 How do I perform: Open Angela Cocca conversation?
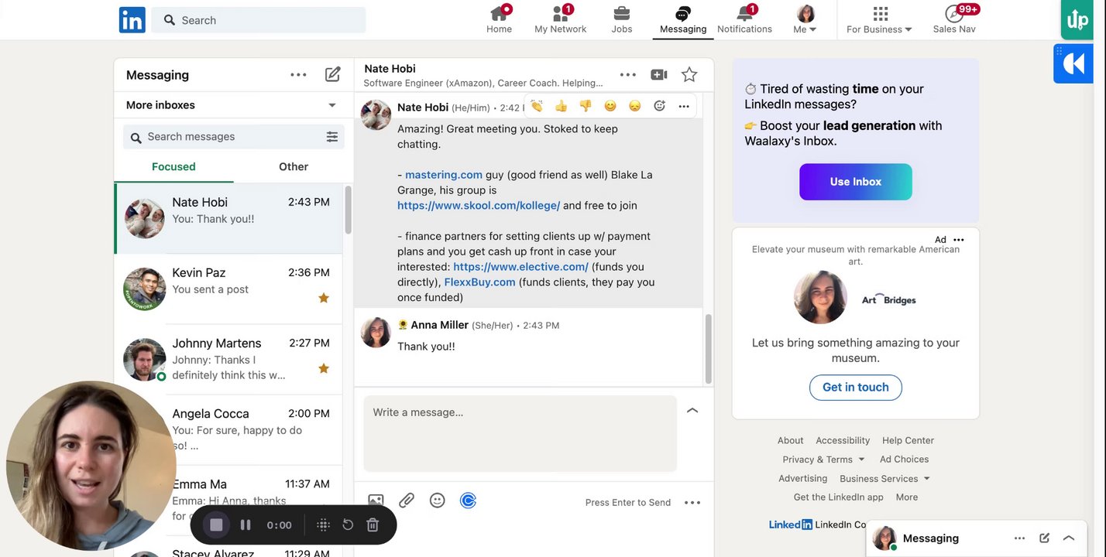(228, 430)
